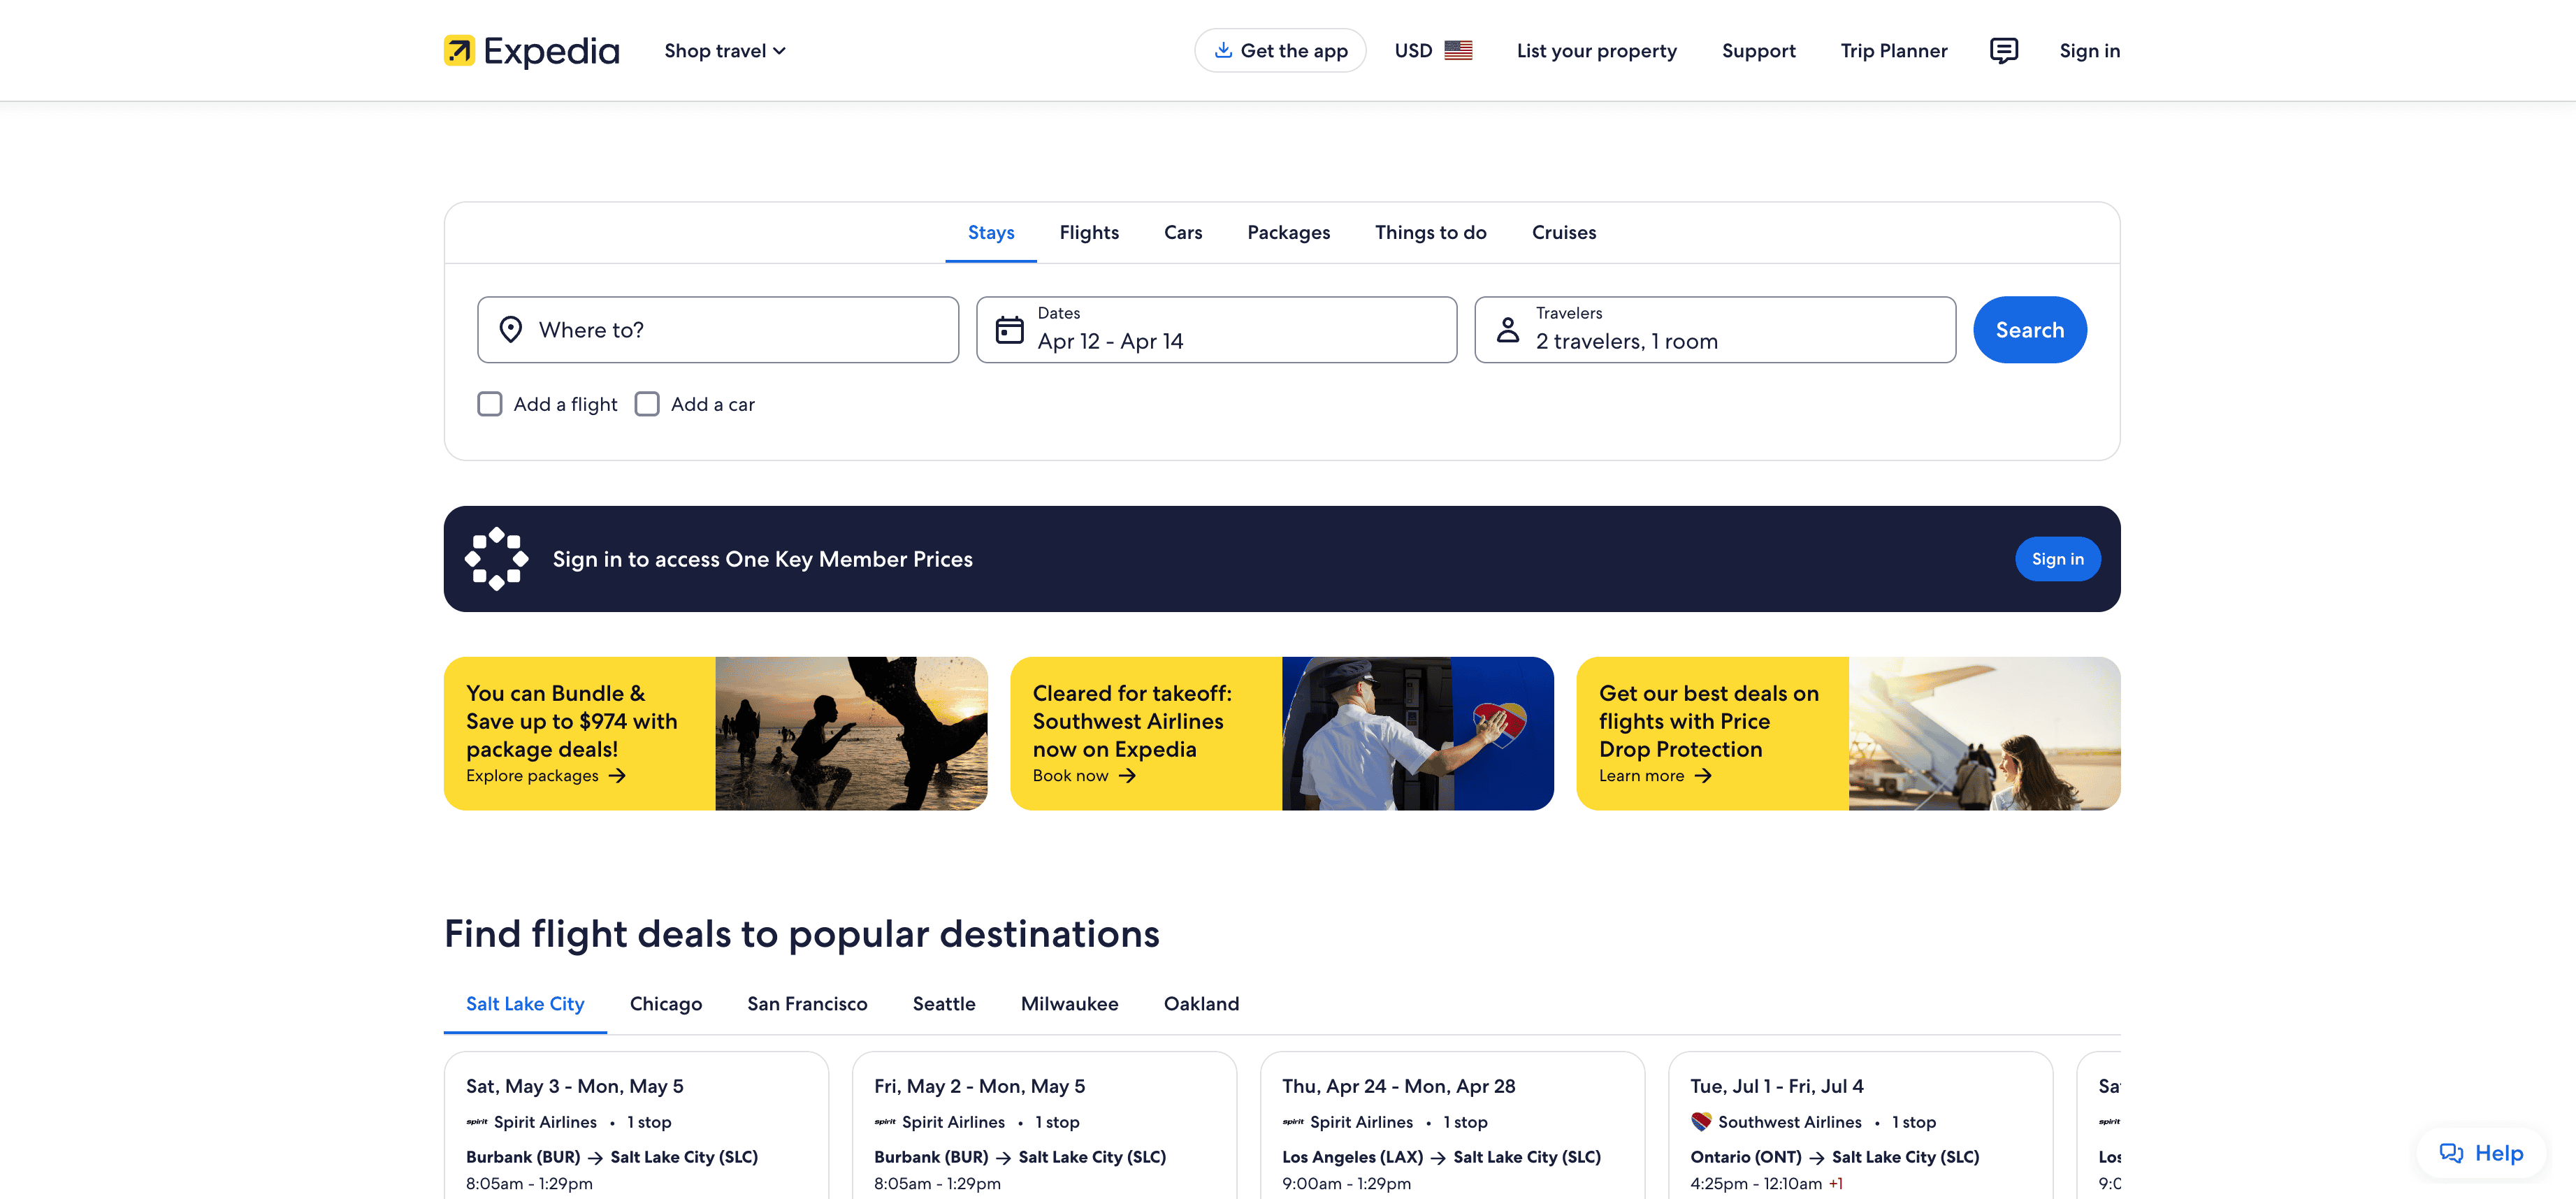The width and height of the screenshot is (2576, 1199).
Task: Open the Southwest Airlines pilot photo
Action: tap(1417, 733)
